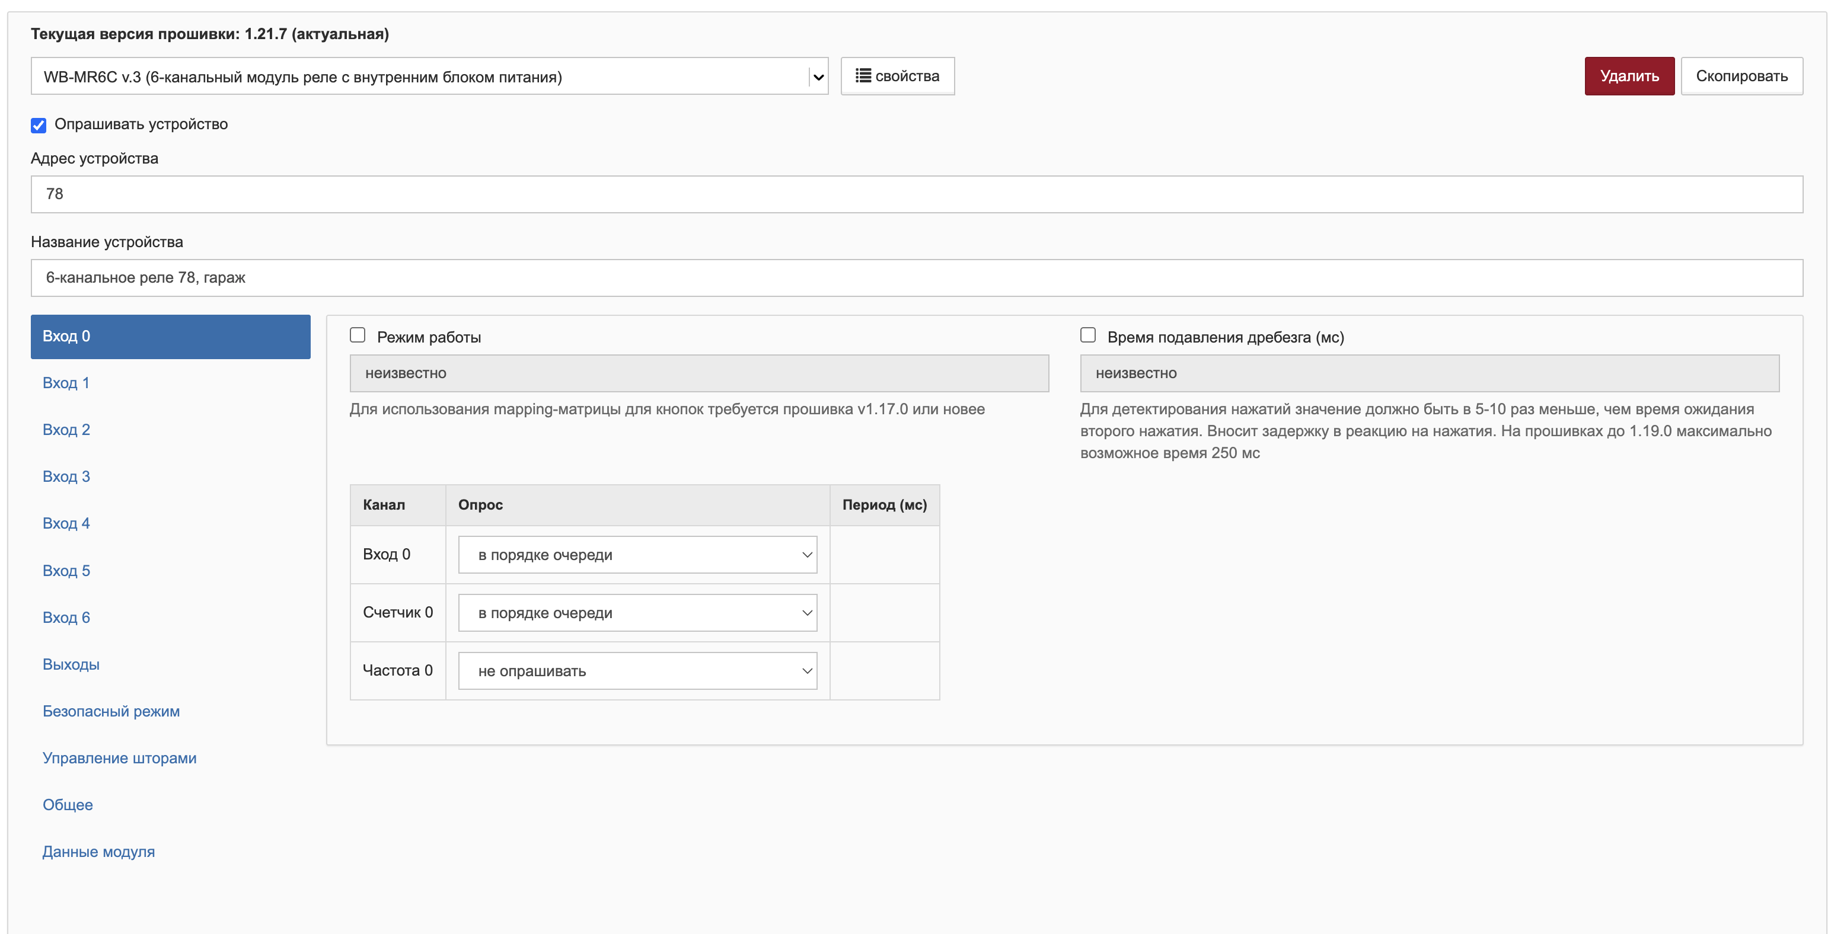Click the Период (мс) column header
Image resolution: width=1831 pixels, height=934 pixels.
(885, 505)
